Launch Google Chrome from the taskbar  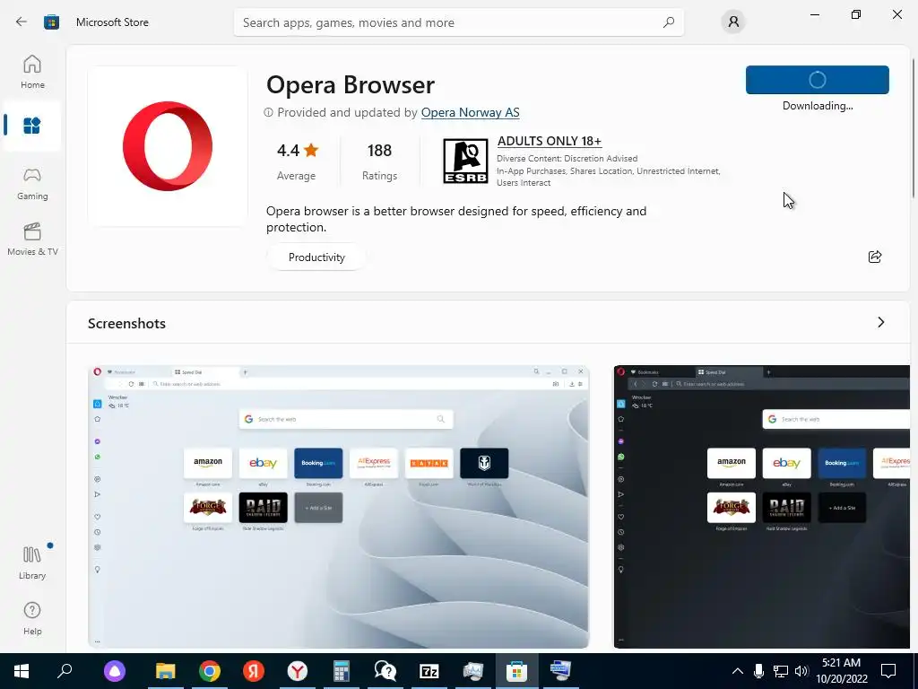[x=209, y=671]
